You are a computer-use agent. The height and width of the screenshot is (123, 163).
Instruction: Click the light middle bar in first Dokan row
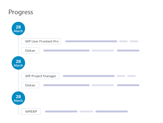point(103,51)
